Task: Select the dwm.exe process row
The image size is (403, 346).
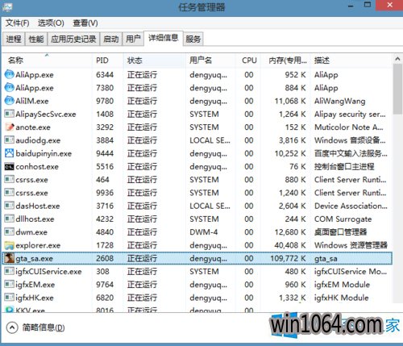Action: [x=197, y=232]
